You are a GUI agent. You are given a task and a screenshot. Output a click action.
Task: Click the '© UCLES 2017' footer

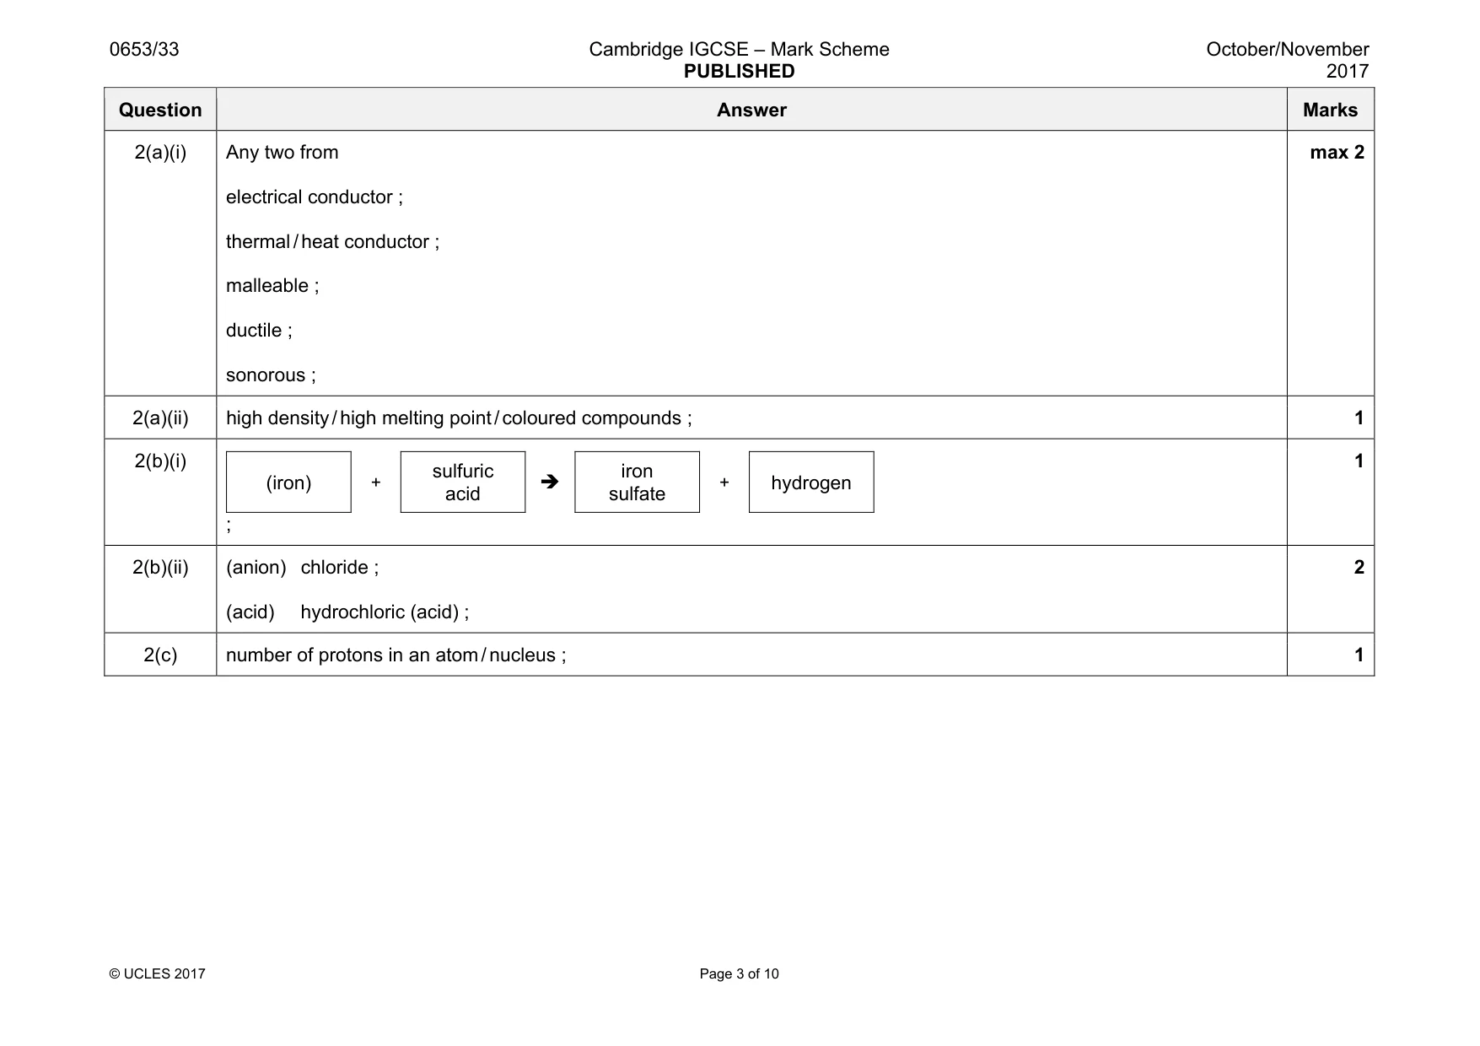point(157,974)
